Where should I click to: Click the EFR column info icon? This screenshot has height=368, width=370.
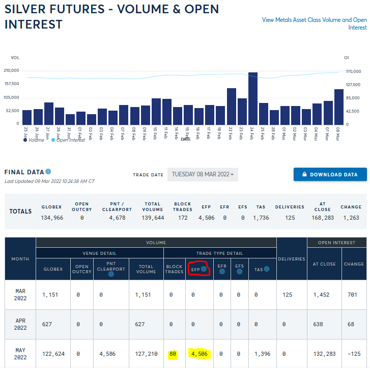pos(222,272)
